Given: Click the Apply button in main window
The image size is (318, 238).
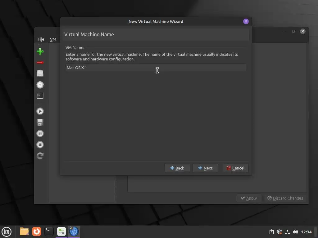Looking at the screenshot, I should [249, 198].
